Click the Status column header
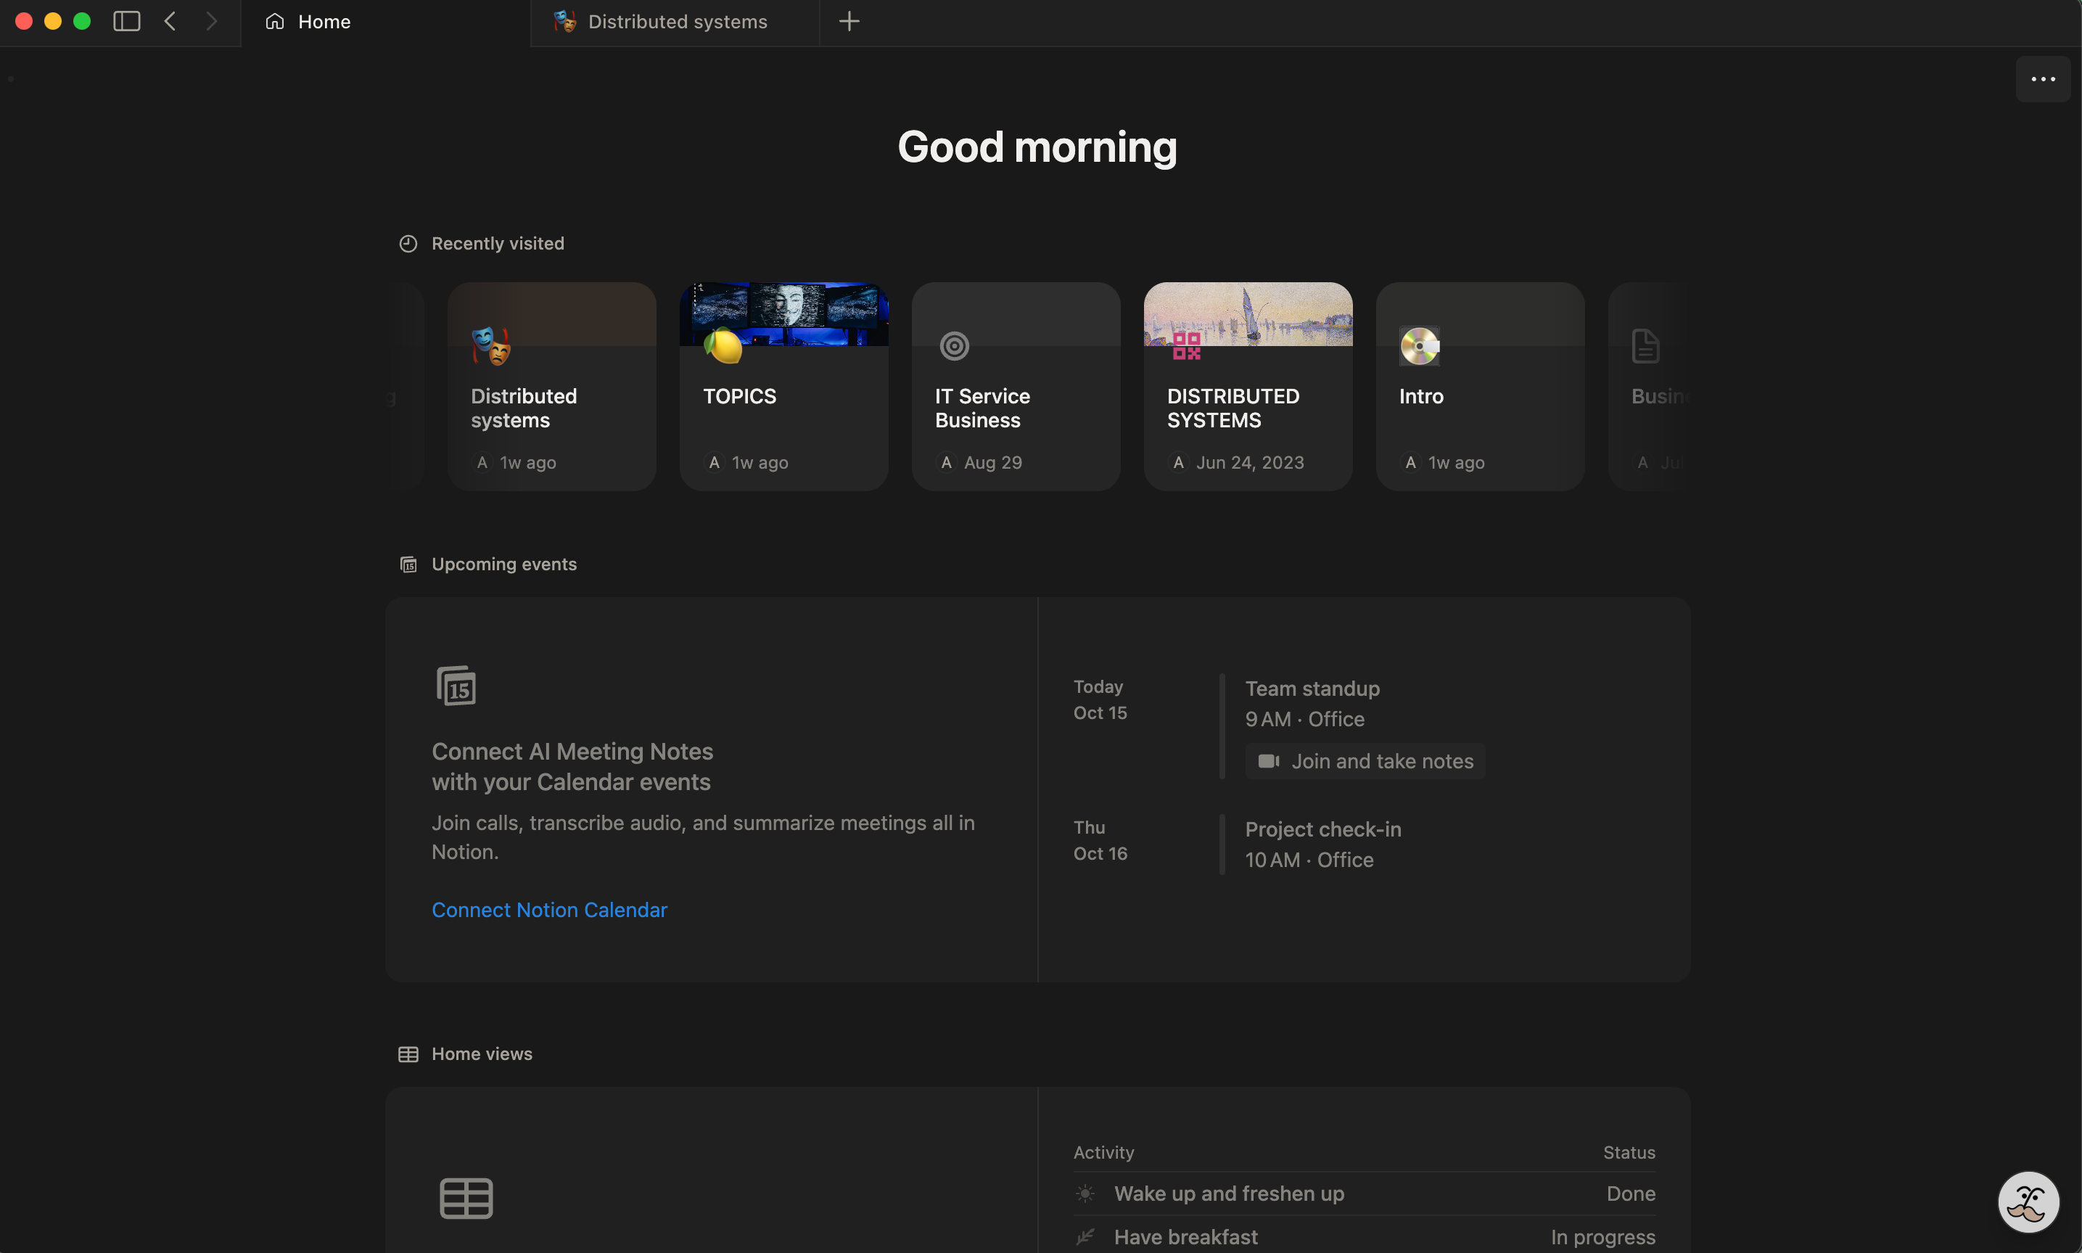 pyautogui.click(x=1629, y=1154)
